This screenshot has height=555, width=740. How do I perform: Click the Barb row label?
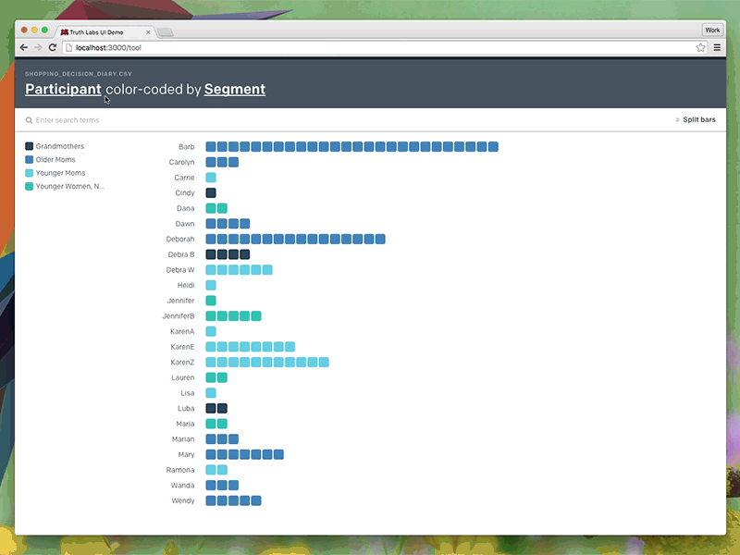tap(187, 147)
